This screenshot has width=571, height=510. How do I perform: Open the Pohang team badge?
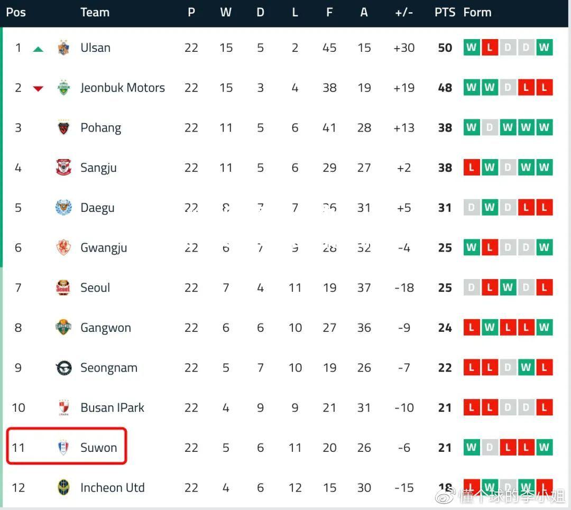point(64,127)
